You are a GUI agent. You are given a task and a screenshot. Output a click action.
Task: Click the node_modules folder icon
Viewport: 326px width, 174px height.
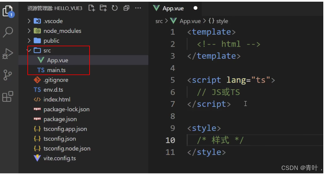click(37, 31)
